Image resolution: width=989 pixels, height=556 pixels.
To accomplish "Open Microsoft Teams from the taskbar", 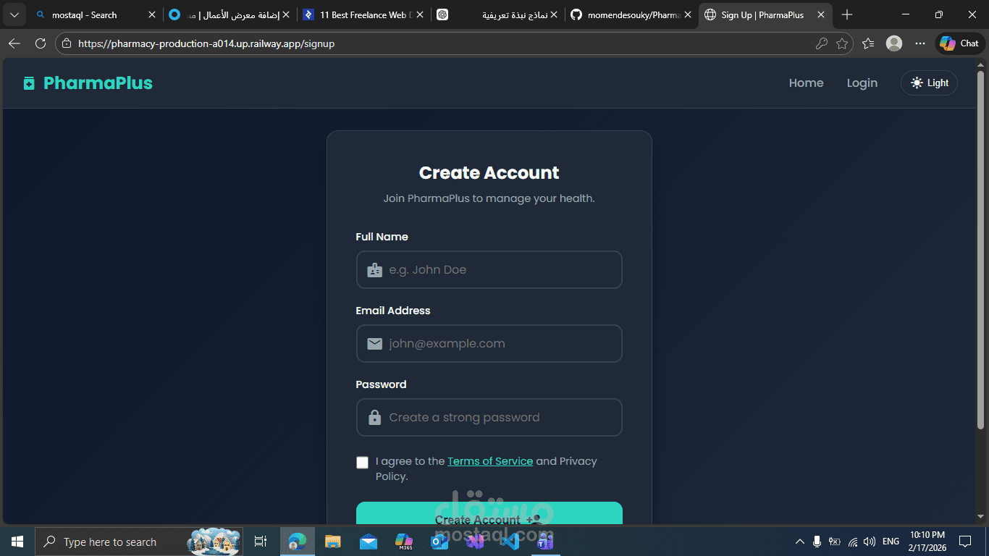I will [546, 542].
